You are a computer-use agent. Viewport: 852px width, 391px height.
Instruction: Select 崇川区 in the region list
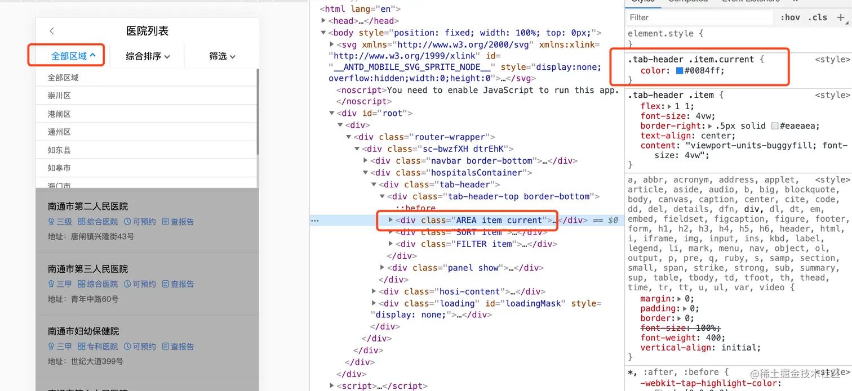146,96
